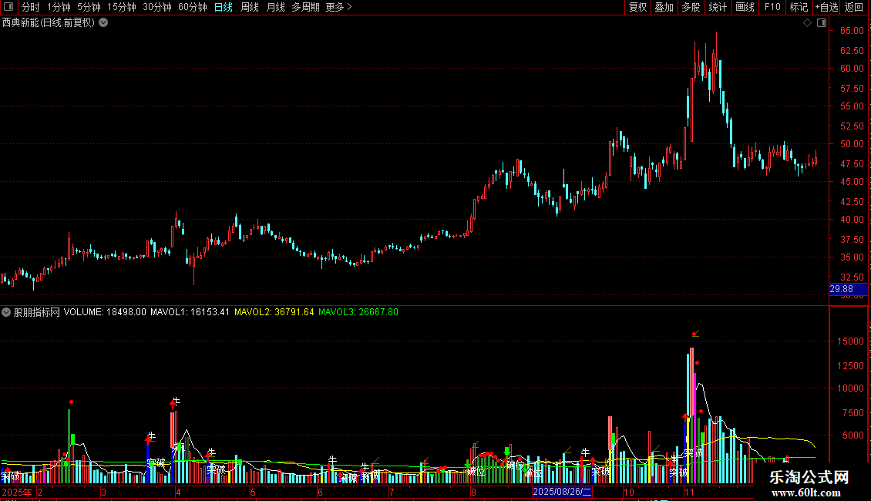The image size is (871, 501).
Task: Switch to 月线 monthly chart
Action: point(275,7)
